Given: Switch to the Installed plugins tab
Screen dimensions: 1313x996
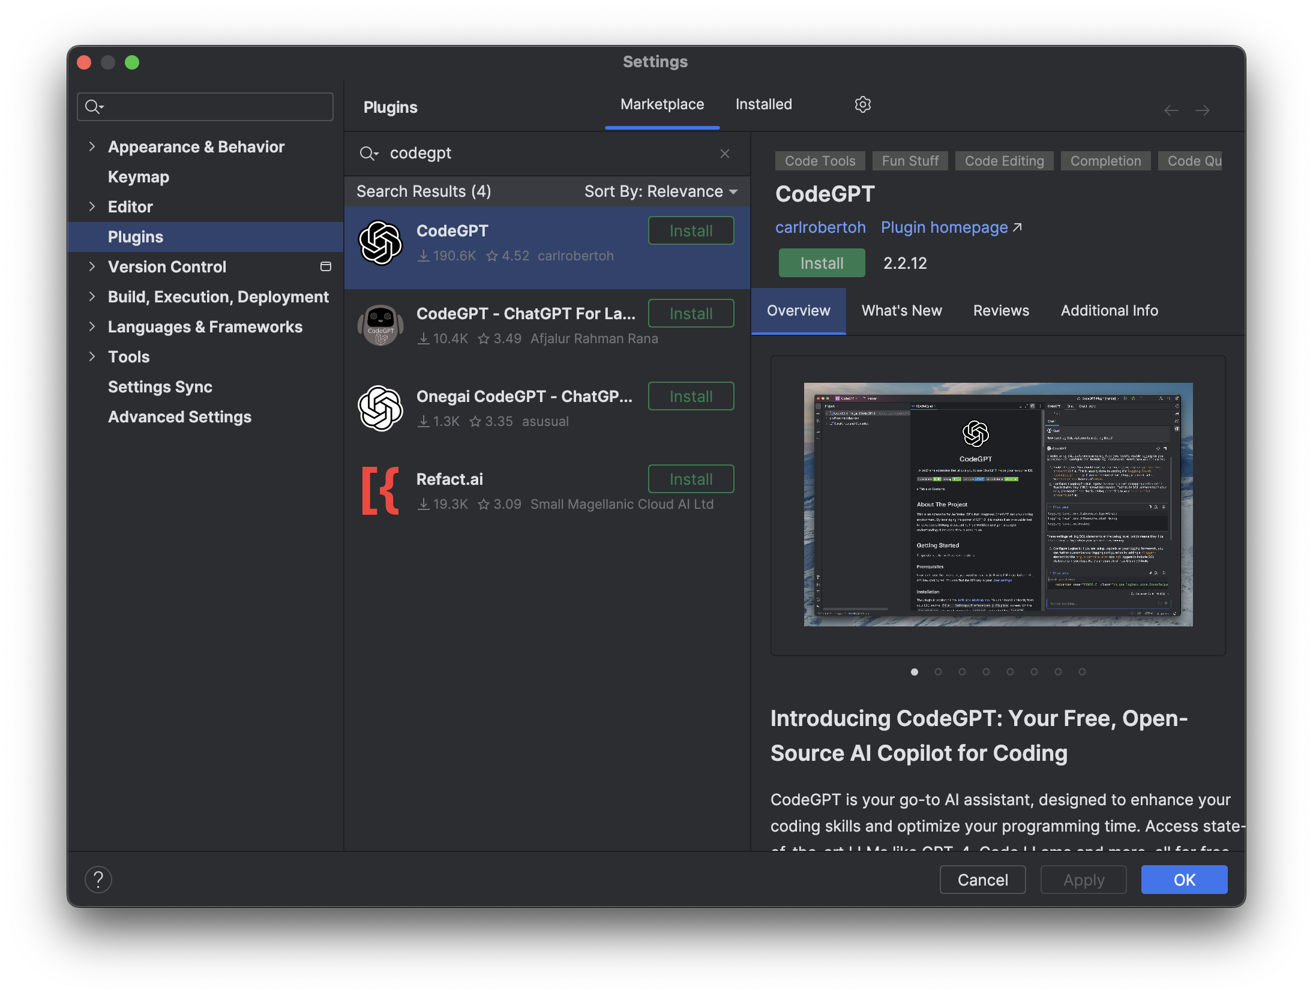Looking at the screenshot, I should pyautogui.click(x=763, y=104).
